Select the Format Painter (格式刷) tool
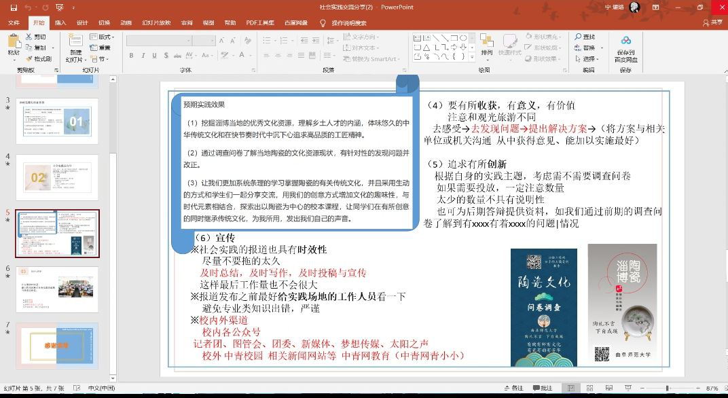The image size is (728, 398). pos(38,59)
